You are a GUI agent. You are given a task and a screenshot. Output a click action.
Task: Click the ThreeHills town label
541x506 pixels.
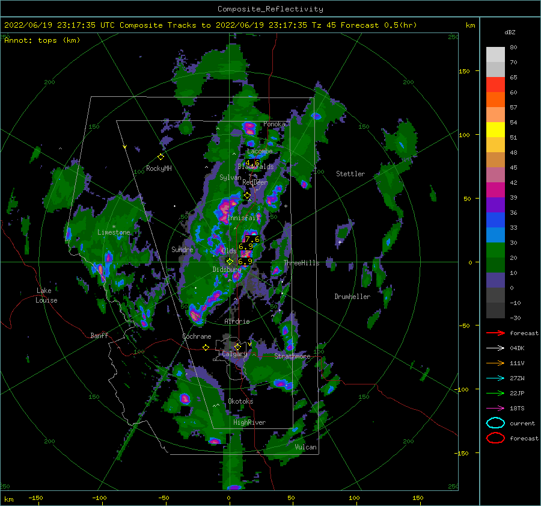pyautogui.click(x=301, y=263)
